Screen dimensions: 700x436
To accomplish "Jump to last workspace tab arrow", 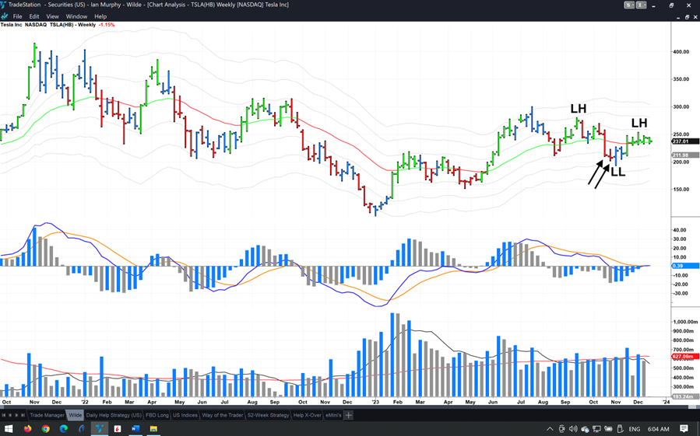I will [x=23, y=415].
